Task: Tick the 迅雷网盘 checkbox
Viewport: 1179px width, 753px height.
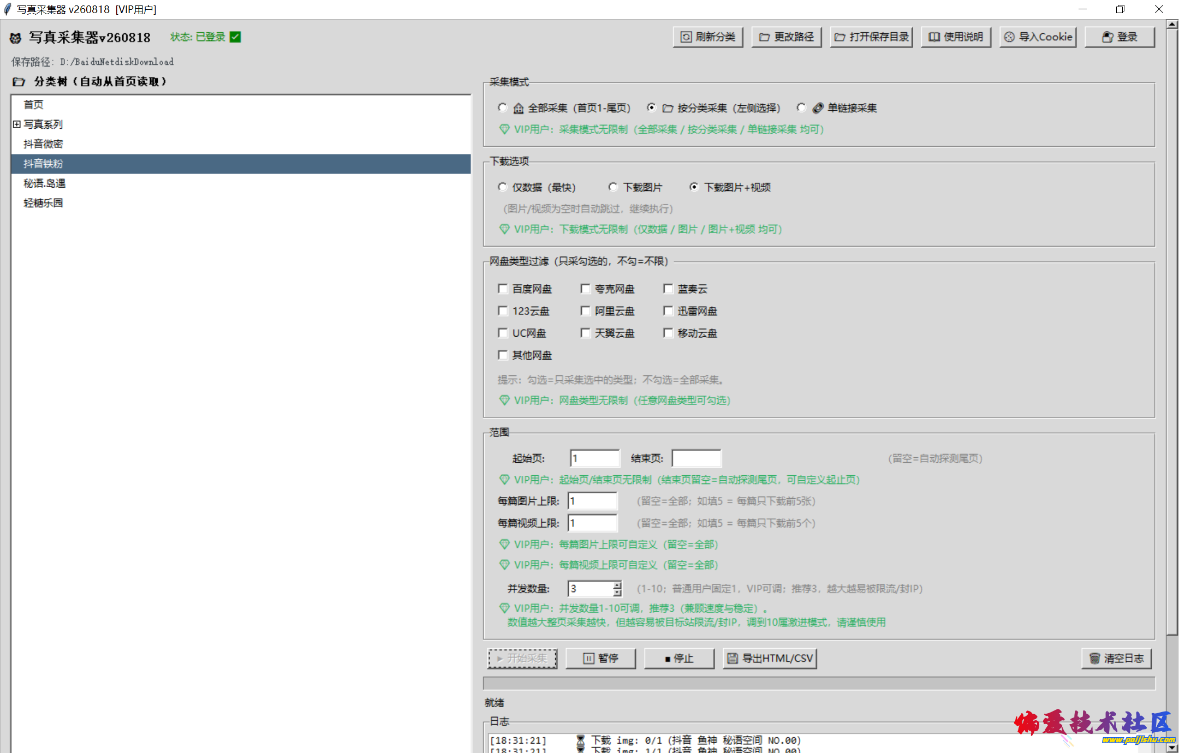Action: [668, 311]
